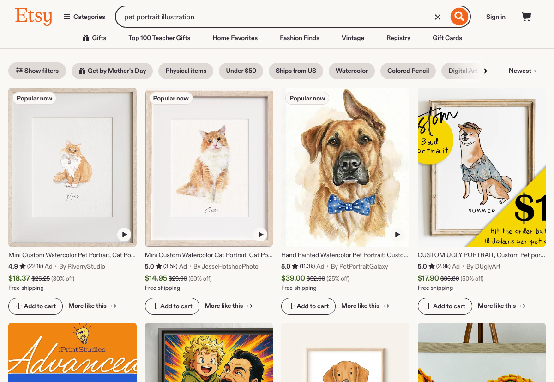Toggle the Under $50 filter chip
Viewport: 554px width, 382px height.
(241, 71)
